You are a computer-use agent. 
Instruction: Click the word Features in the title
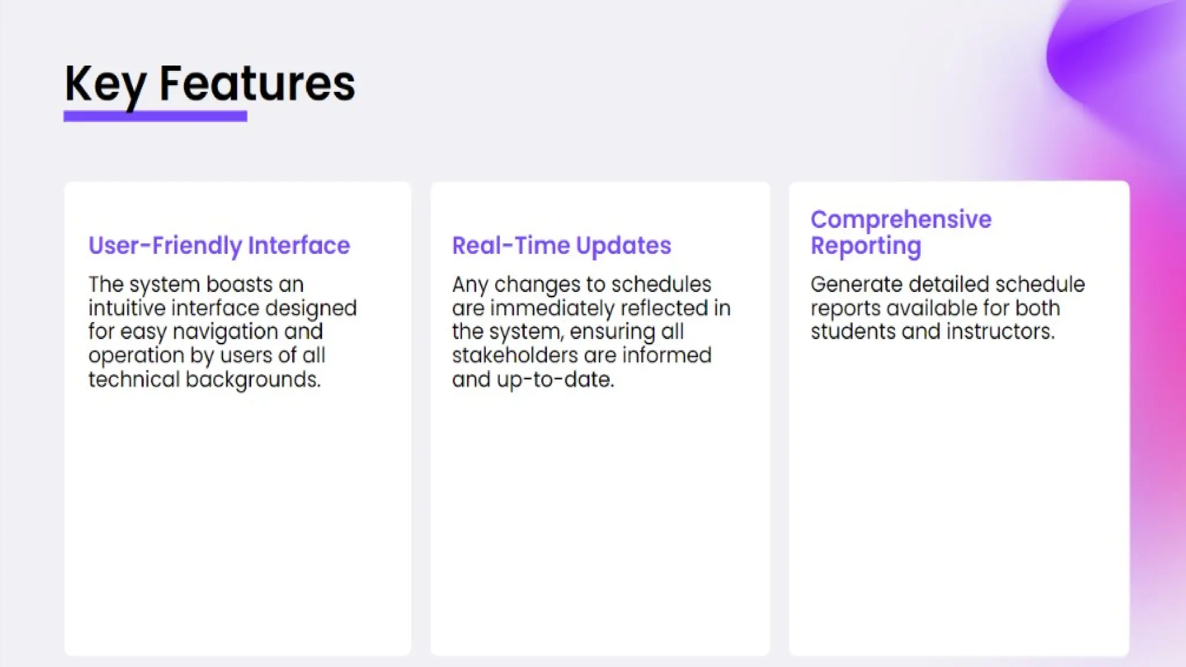[x=257, y=84]
